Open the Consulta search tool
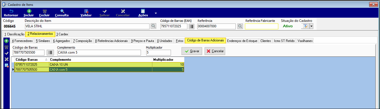Image resolution: width=380 pixels, height=109 pixels. coord(62,13)
